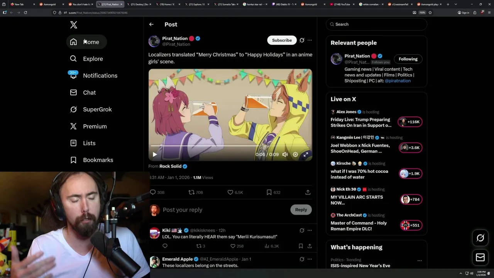Image resolution: width=494 pixels, height=278 pixels.
Task: Open Bookmarks in the sidebar
Action: [92, 160]
